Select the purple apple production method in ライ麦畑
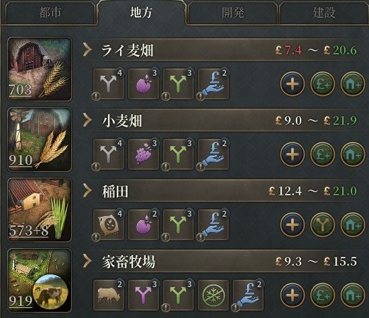 (x=144, y=84)
